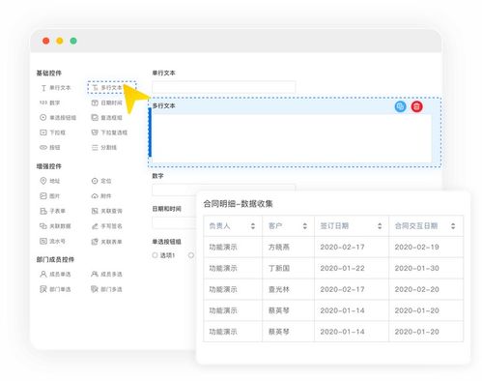The image size is (482, 381).
Task: Add the 按钮 control
Action: click(x=50, y=147)
